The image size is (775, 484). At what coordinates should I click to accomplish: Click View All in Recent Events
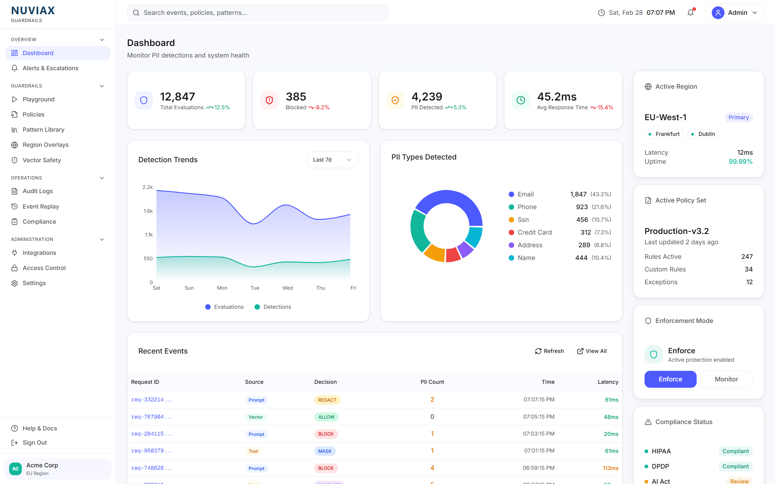592,351
